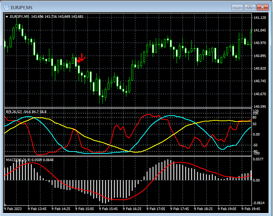This screenshot has width=273, height=216.
Task: Minimize the EURJPY,M5 chart window
Action: [x=237, y=7]
